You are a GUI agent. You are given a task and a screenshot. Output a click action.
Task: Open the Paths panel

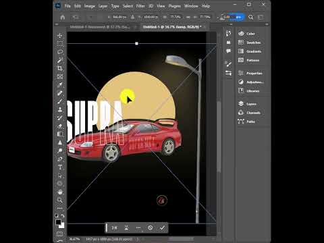click(246, 122)
